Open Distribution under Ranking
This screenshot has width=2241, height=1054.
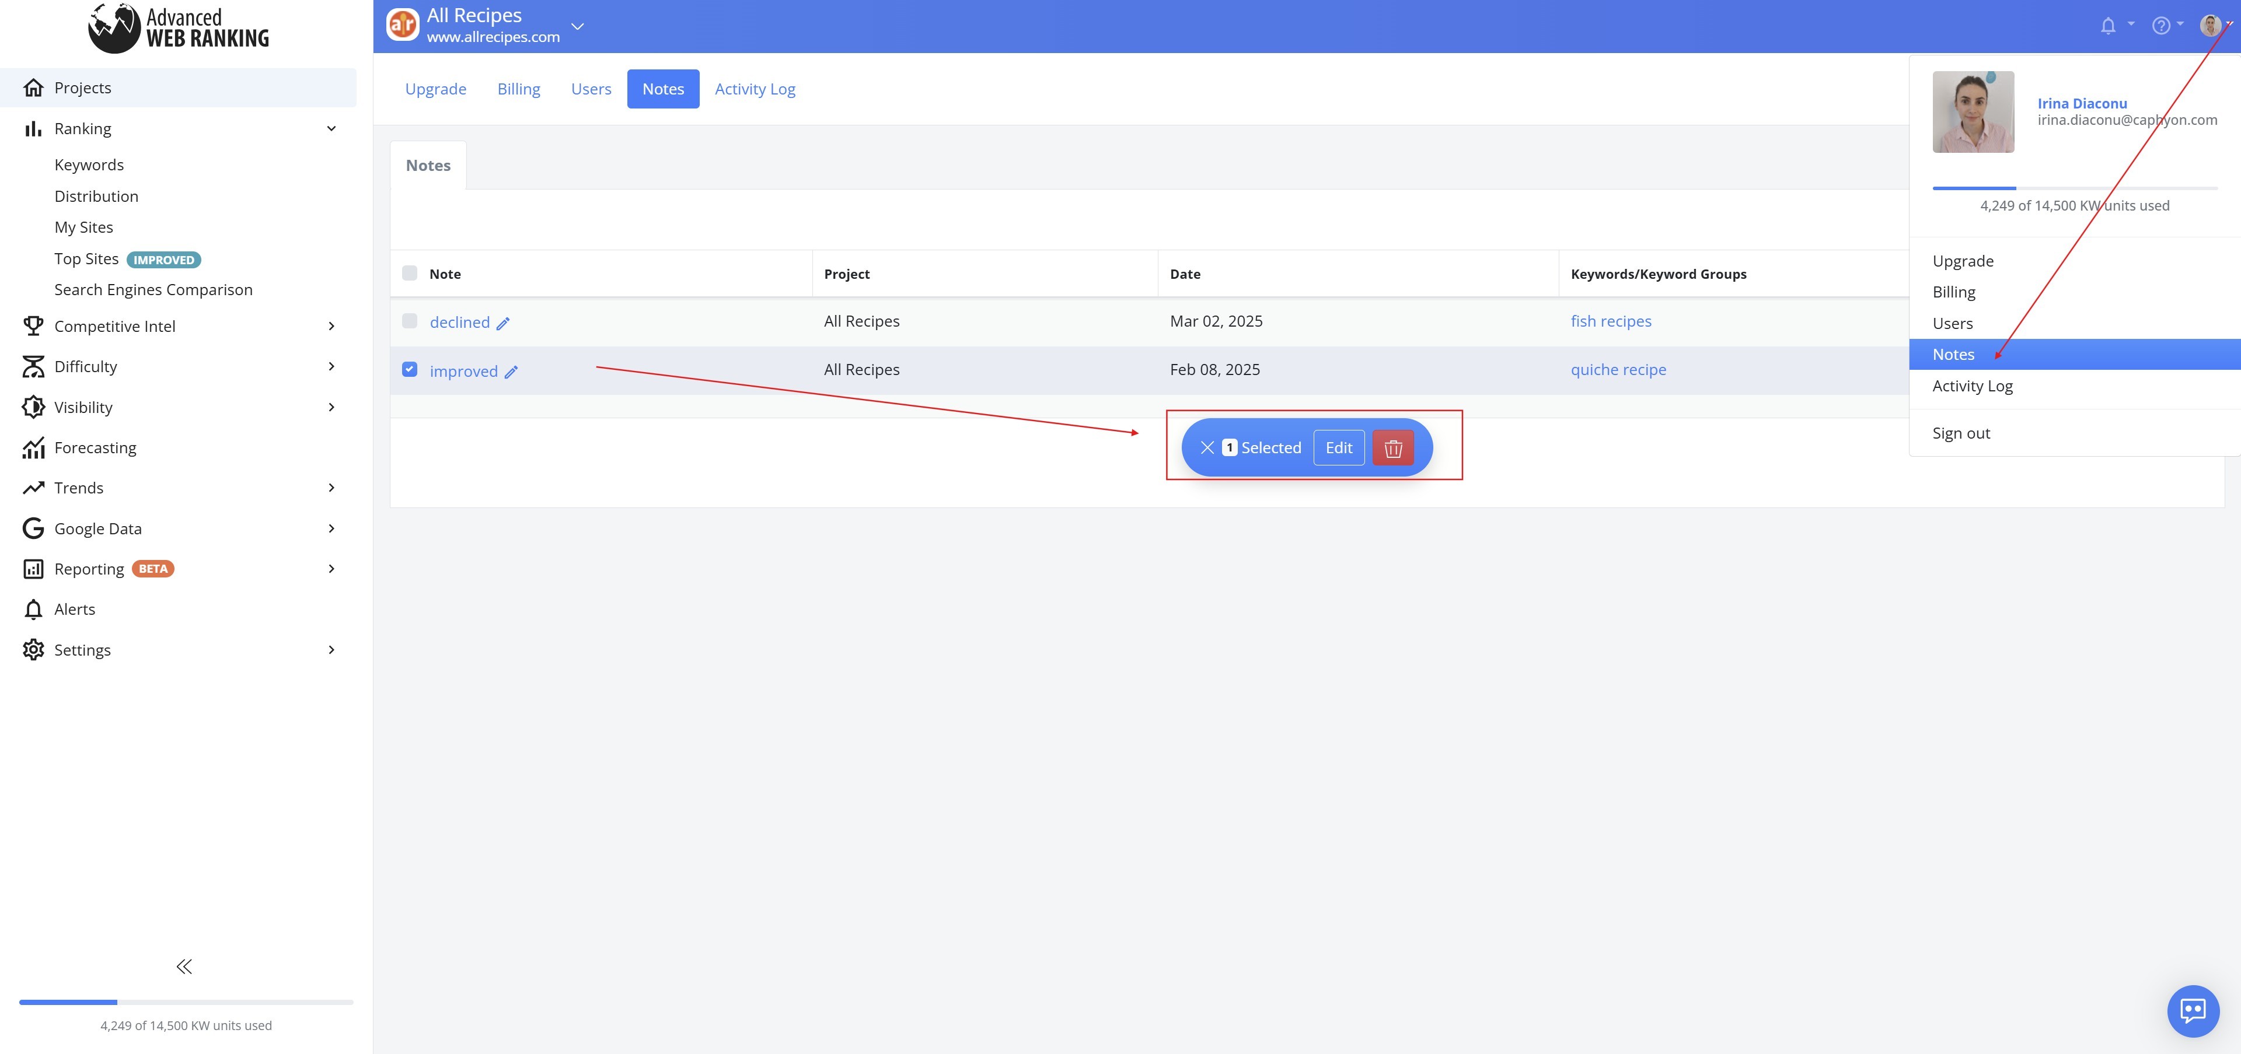(96, 197)
